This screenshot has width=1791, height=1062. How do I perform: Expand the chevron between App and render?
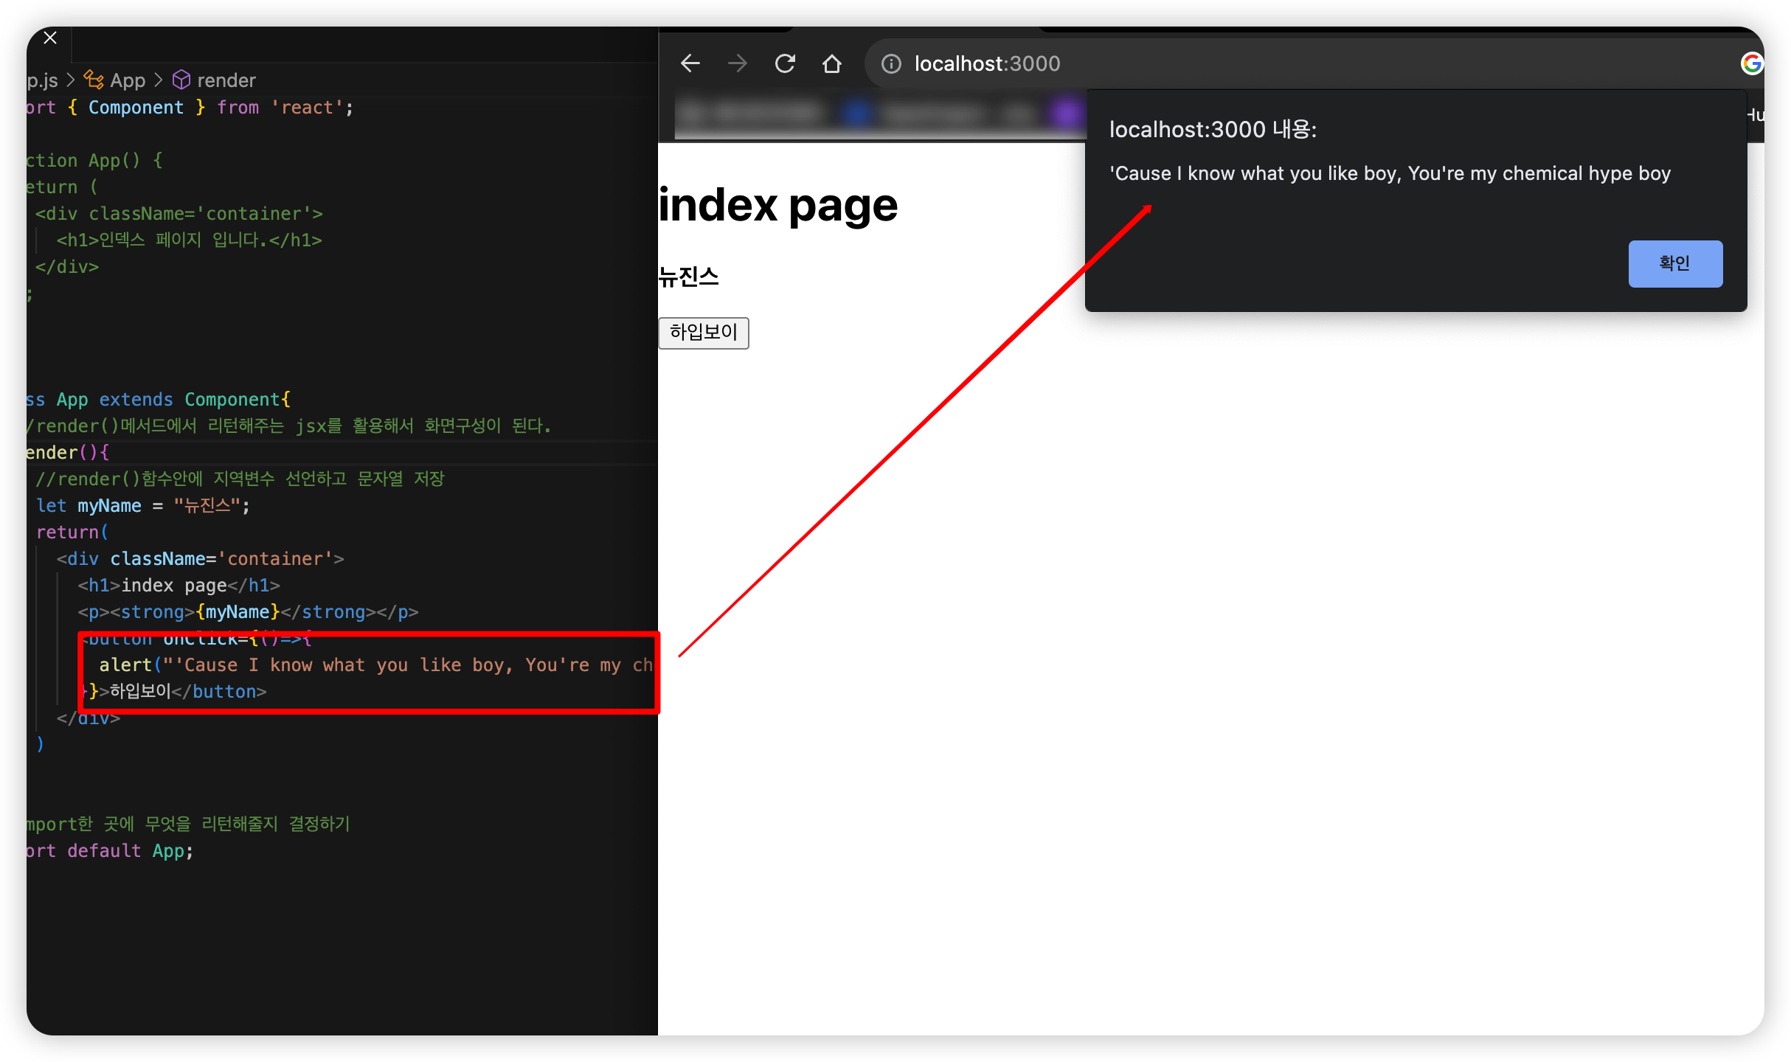tap(159, 80)
